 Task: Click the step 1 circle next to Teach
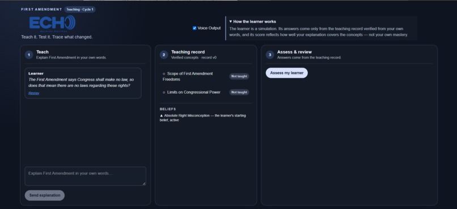[x=29, y=55]
